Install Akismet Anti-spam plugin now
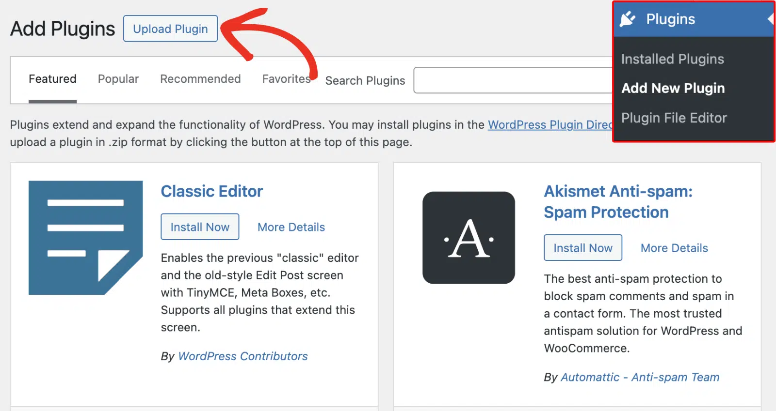This screenshot has width=776, height=411. pyautogui.click(x=583, y=248)
